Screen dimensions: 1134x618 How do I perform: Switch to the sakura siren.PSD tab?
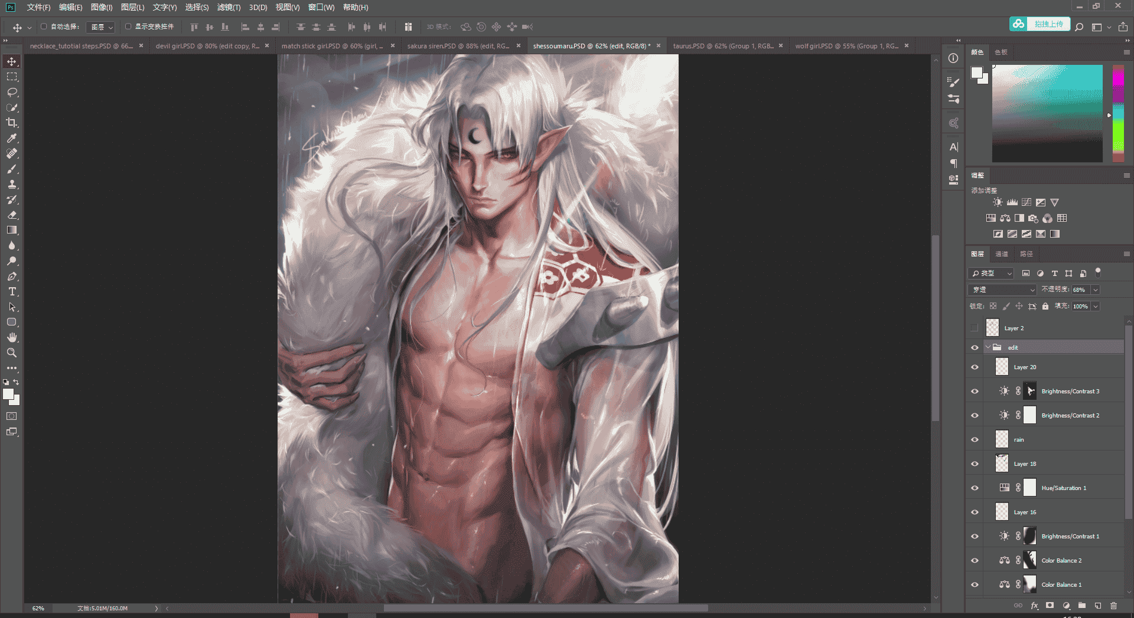click(x=458, y=45)
